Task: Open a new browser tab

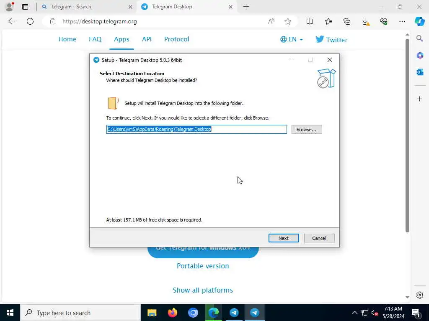Action: [x=246, y=7]
